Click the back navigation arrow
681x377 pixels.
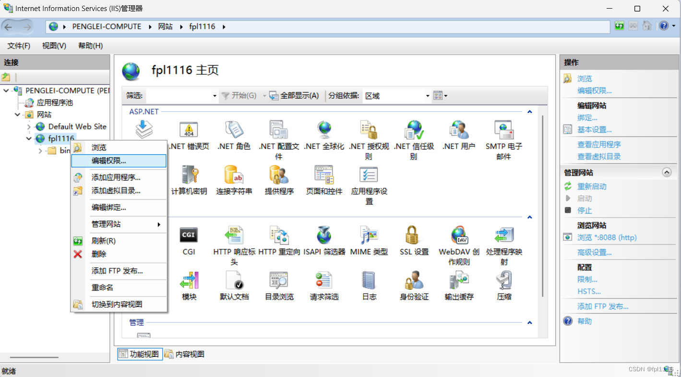point(9,27)
